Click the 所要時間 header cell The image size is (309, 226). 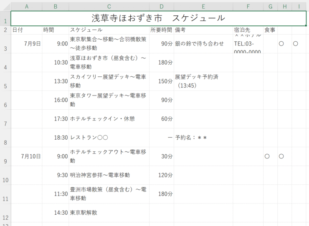pos(162,30)
